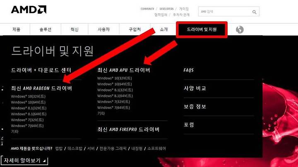Open the 사양 비교 link
Screen dimensions: 298x167
(195, 88)
